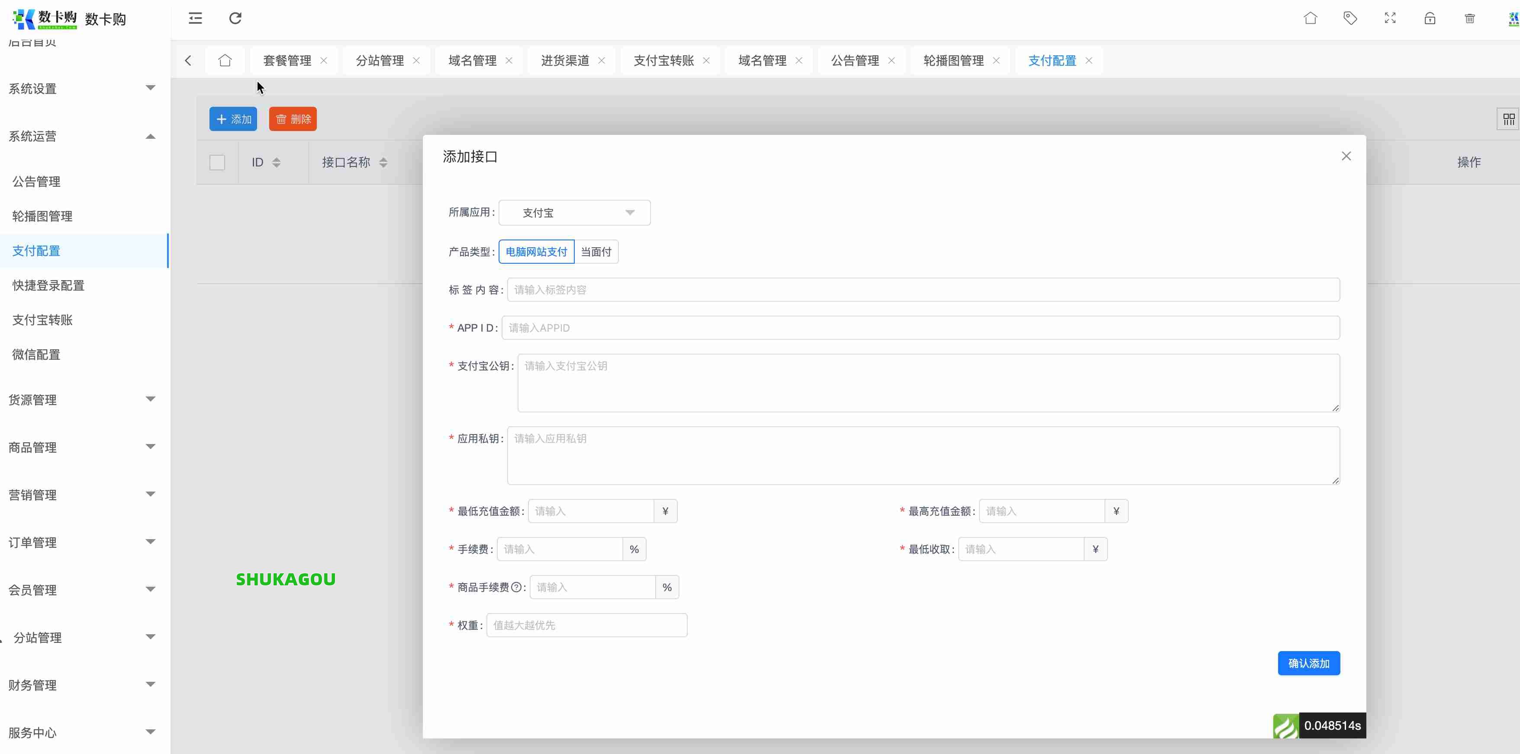The height and width of the screenshot is (754, 1520).
Task: Select the header checkbox in the table
Action: point(217,162)
